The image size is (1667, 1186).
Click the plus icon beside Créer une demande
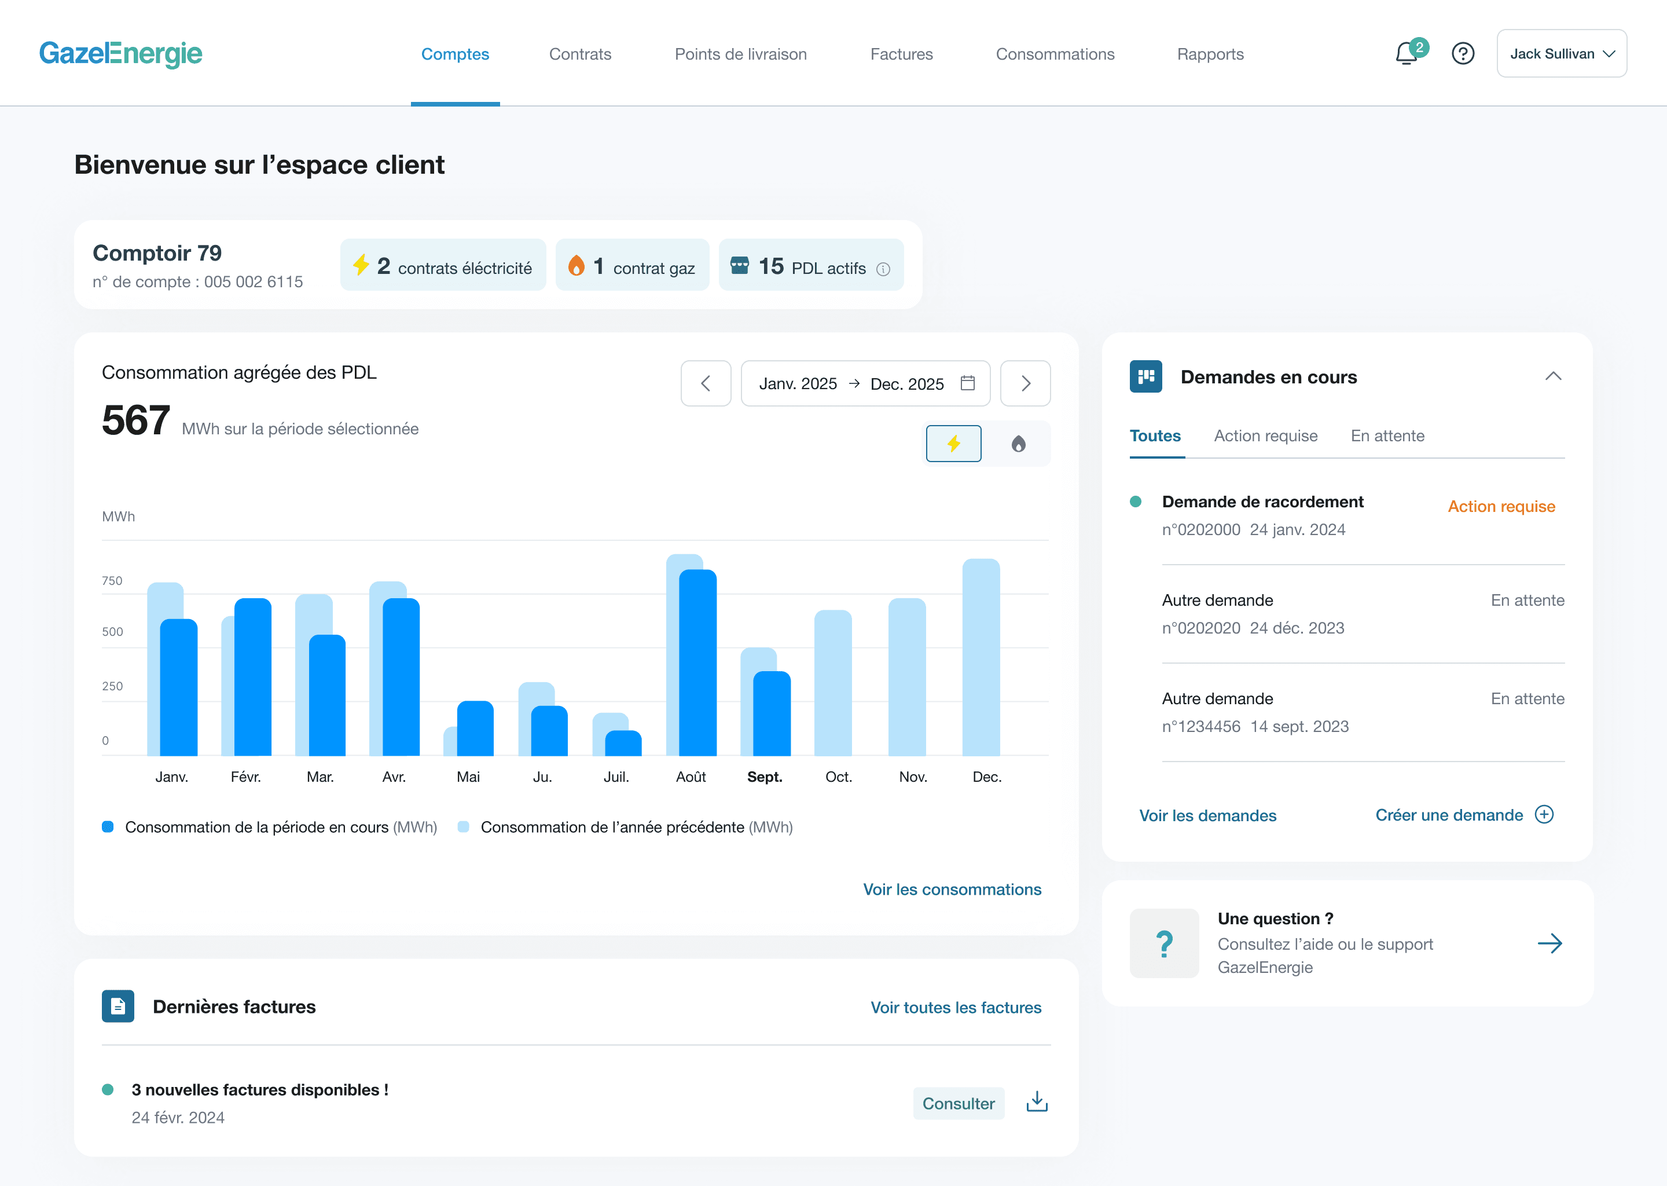1544,814
